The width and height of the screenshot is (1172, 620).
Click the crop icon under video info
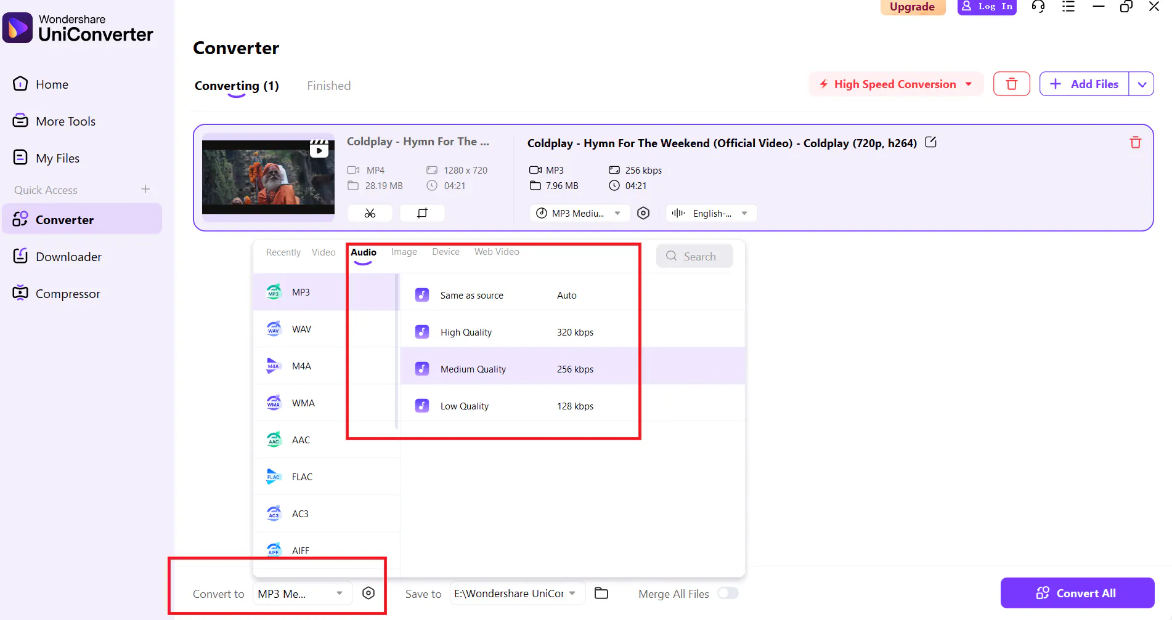click(x=422, y=213)
